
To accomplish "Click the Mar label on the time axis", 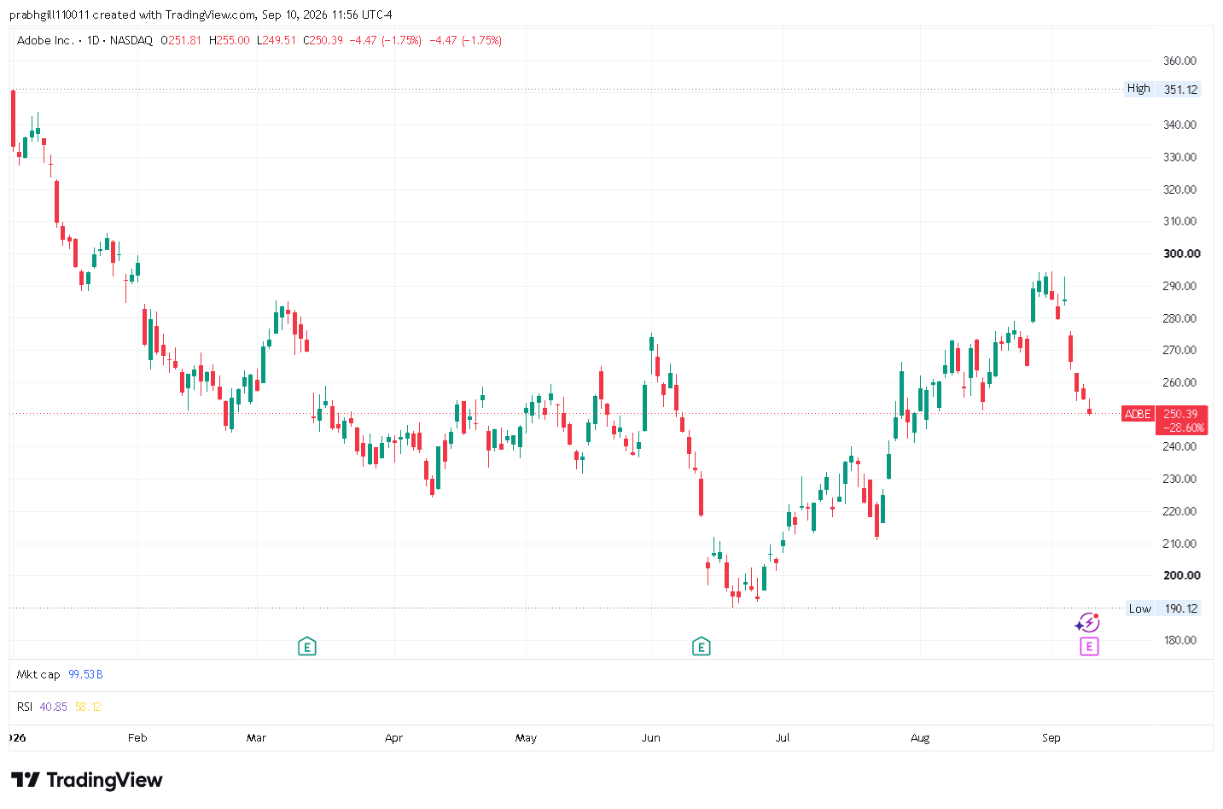I will 256,738.
